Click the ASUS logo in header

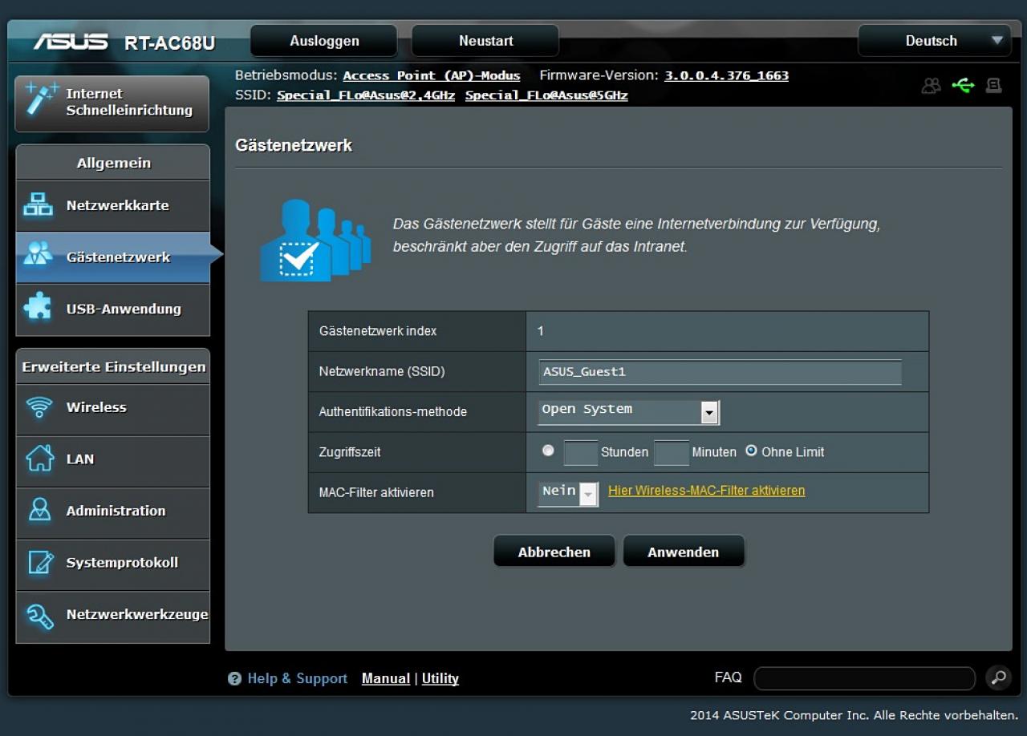click(71, 42)
